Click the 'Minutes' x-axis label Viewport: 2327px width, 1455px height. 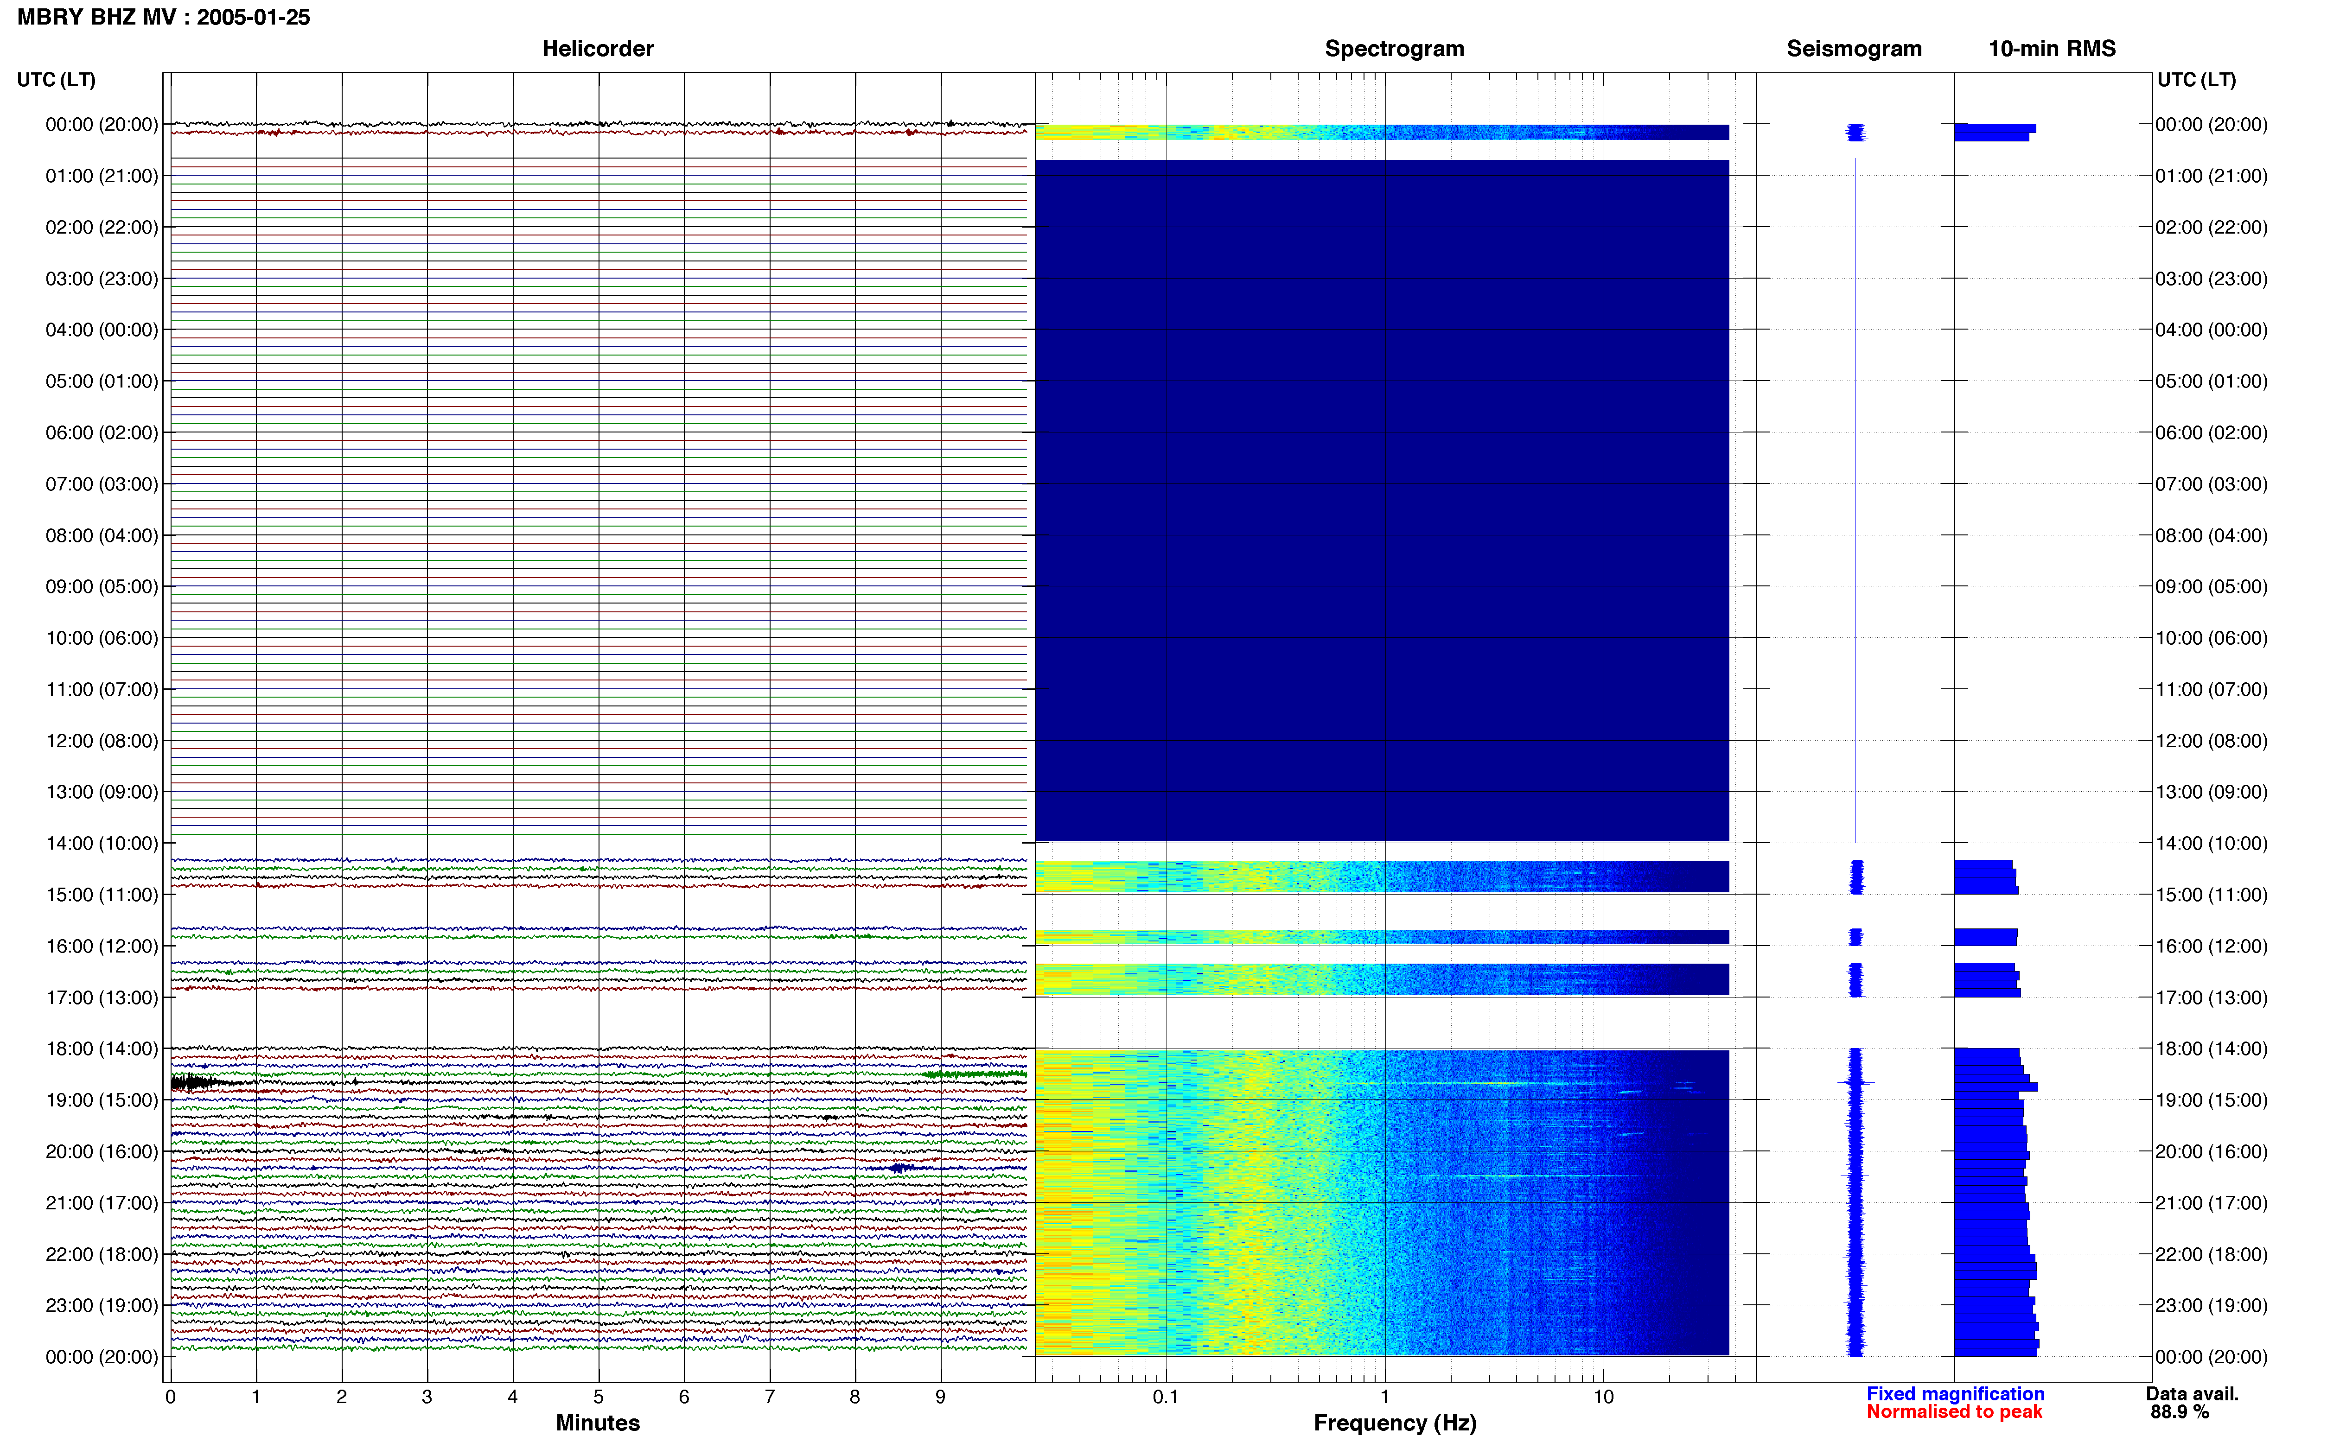click(x=598, y=1423)
